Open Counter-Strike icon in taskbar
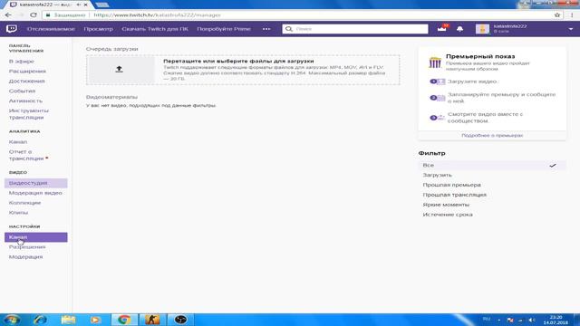This screenshot has height=326, width=580. pos(152,320)
